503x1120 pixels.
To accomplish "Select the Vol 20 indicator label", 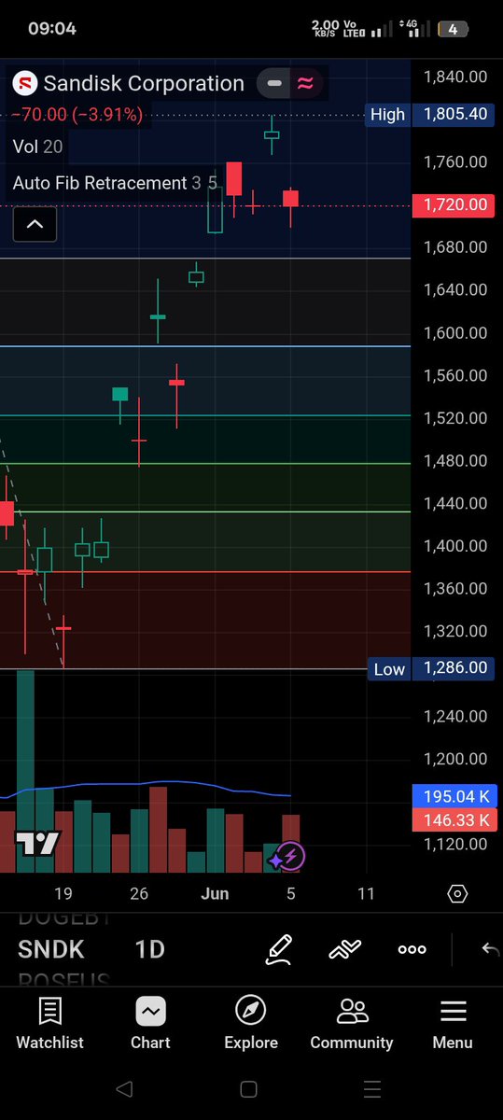I will [38, 147].
